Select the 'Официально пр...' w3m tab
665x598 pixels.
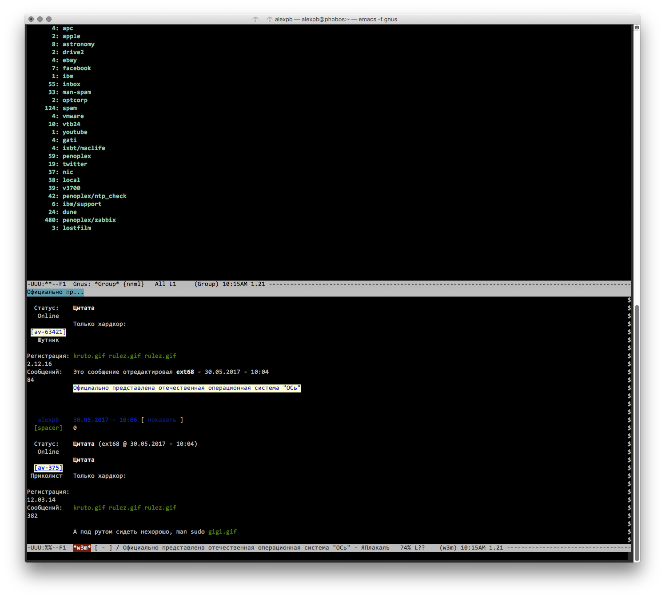tap(55, 292)
